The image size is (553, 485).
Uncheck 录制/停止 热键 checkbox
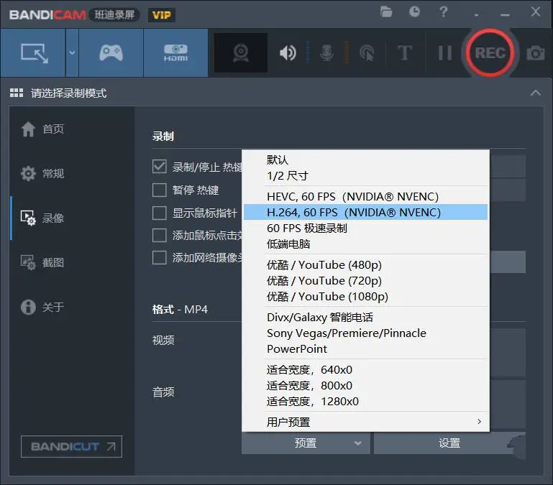(x=160, y=167)
